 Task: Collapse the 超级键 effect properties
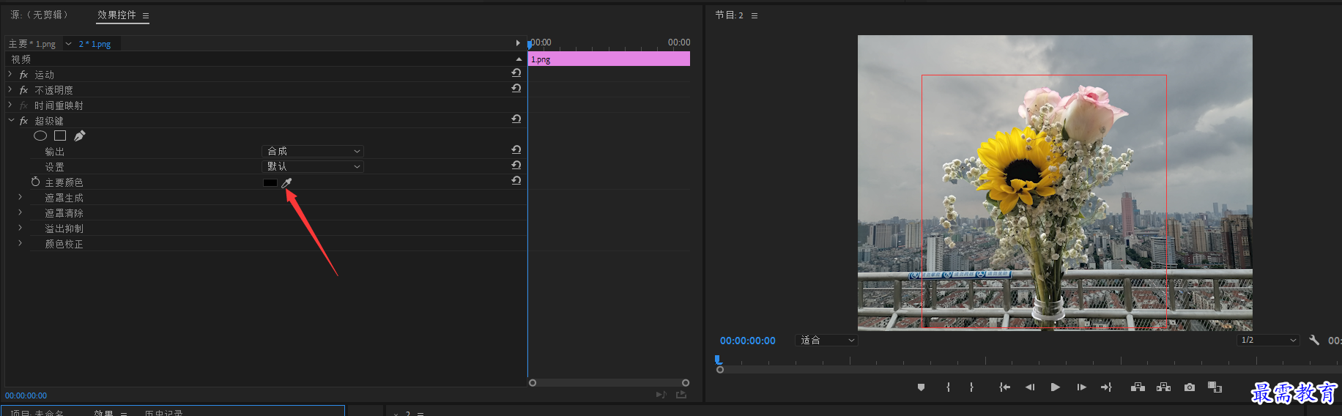tap(10, 120)
